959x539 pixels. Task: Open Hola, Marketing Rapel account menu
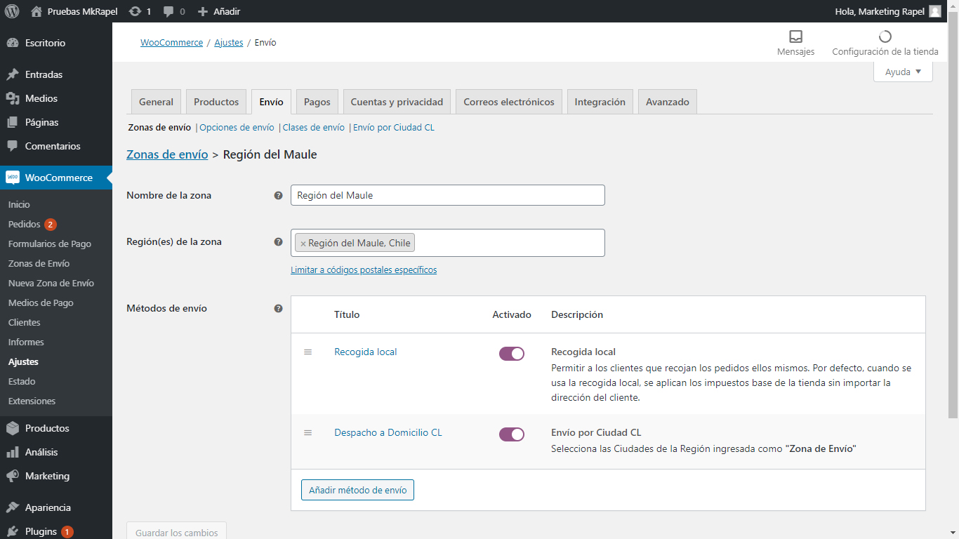888,11
